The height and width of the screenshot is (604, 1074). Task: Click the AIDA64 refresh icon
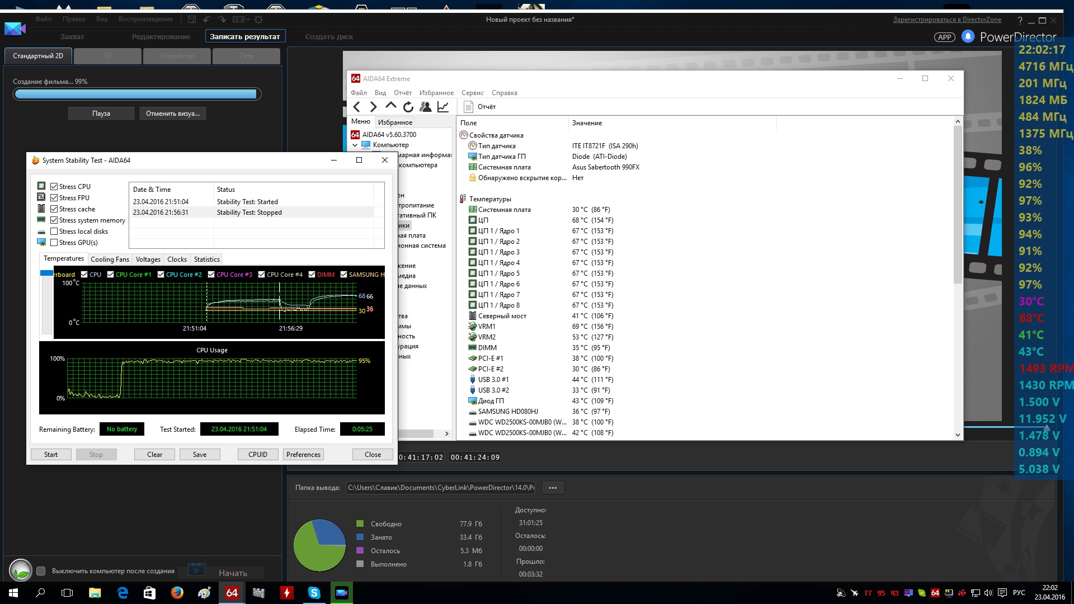tap(408, 107)
